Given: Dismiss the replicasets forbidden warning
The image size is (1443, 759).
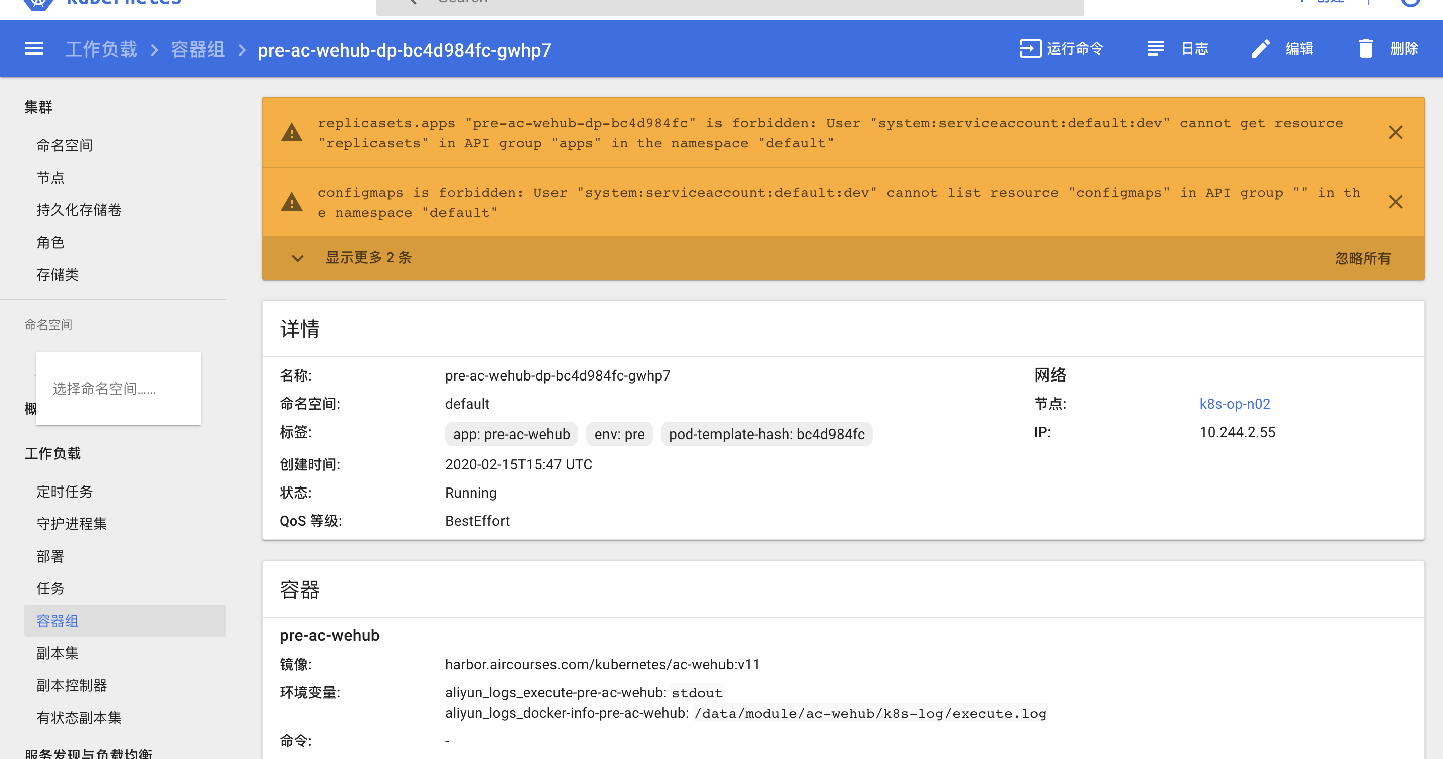Looking at the screenshot, I should (1395, 132).
